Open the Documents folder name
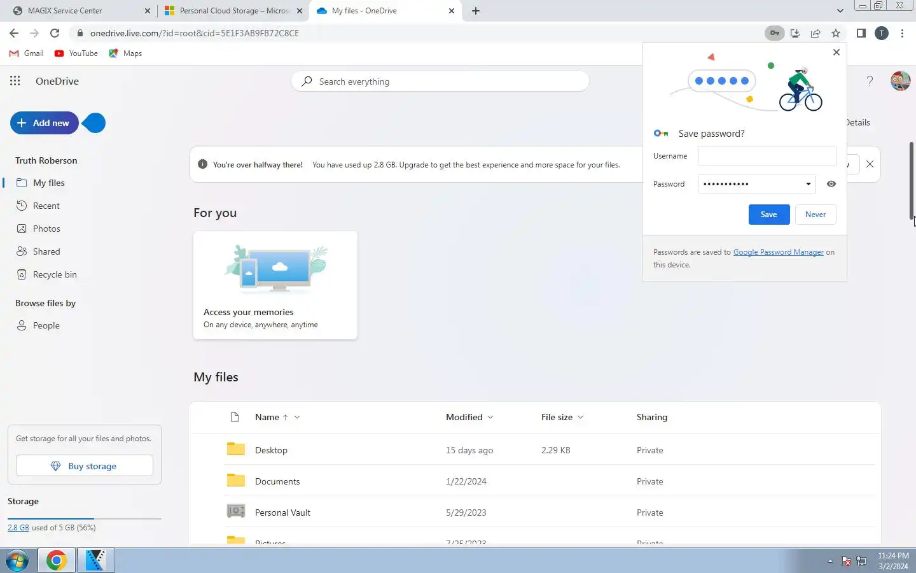Viewport: 916px width, 573px height. tap(277, 481)
